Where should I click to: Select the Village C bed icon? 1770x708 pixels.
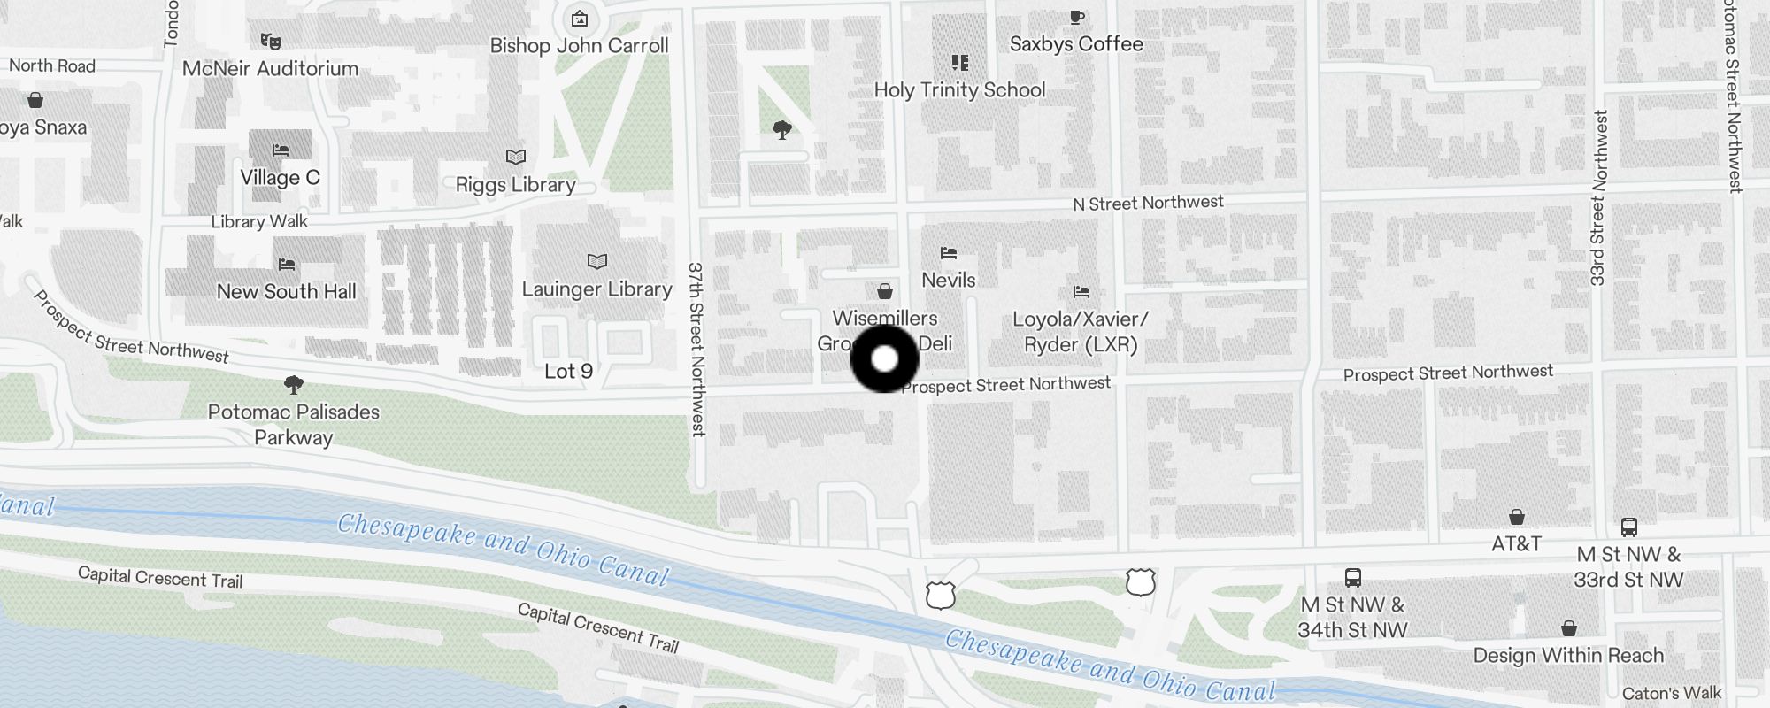point(281,150)
